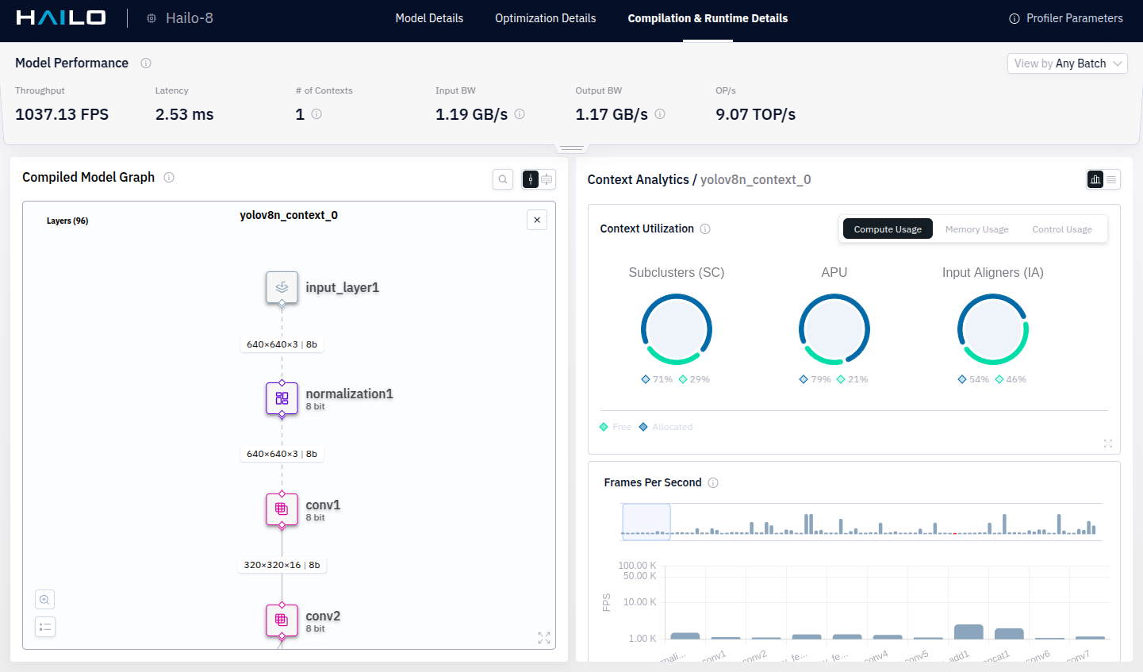
Task: Switch to Optimization Details tab
Action: click(x=545, y=18)
